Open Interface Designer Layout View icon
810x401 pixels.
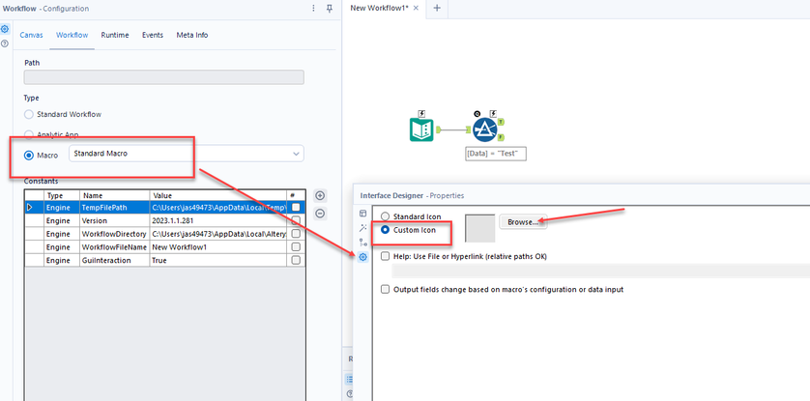click(x=362, y=214)
